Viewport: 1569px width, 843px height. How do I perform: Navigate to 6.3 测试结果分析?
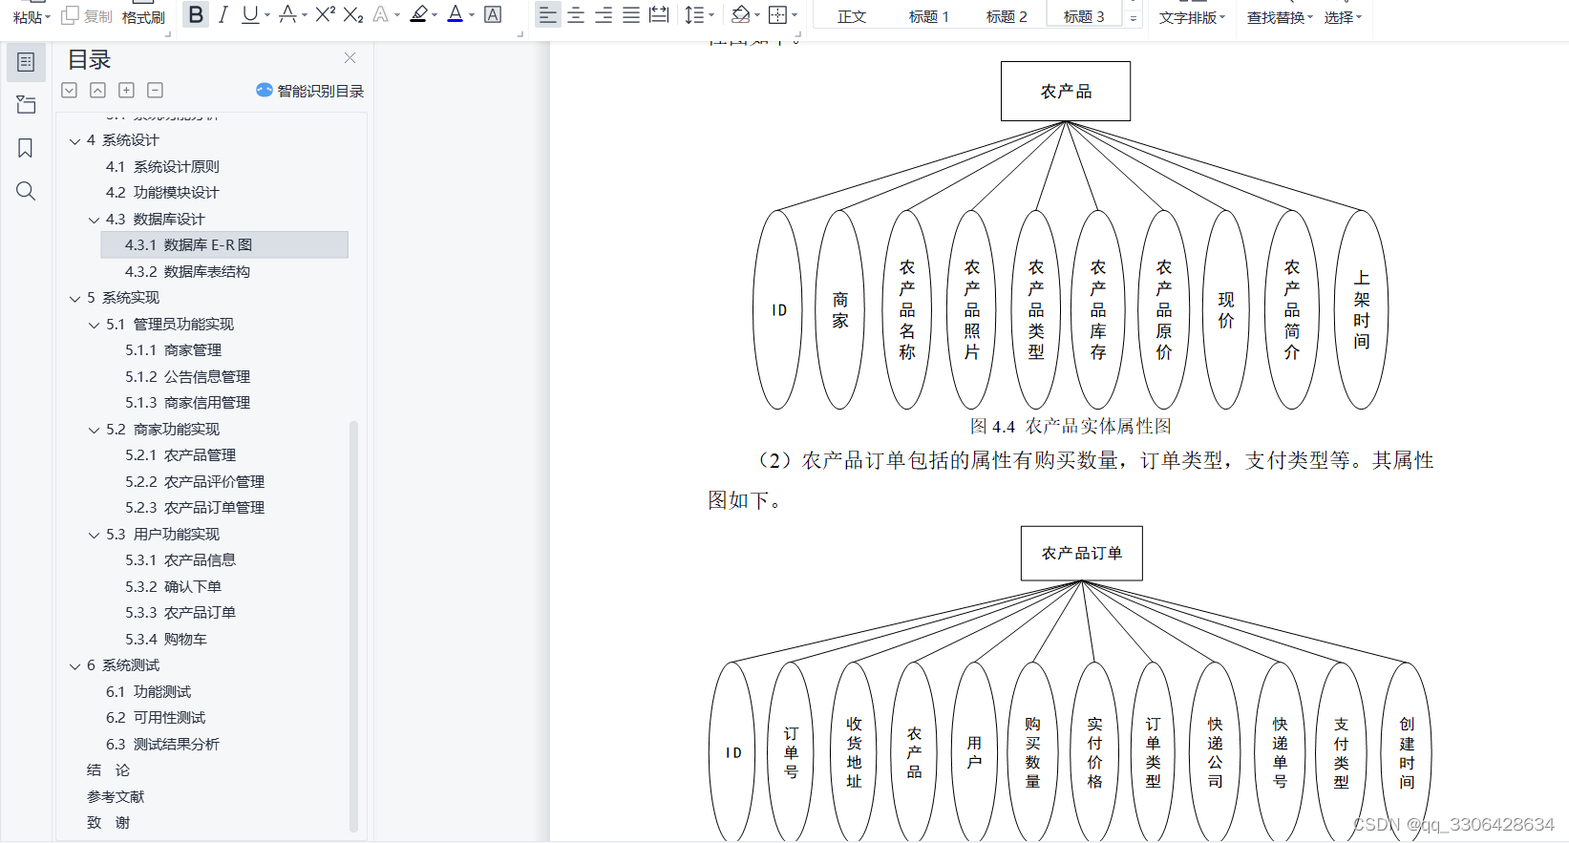pos(162,744)
